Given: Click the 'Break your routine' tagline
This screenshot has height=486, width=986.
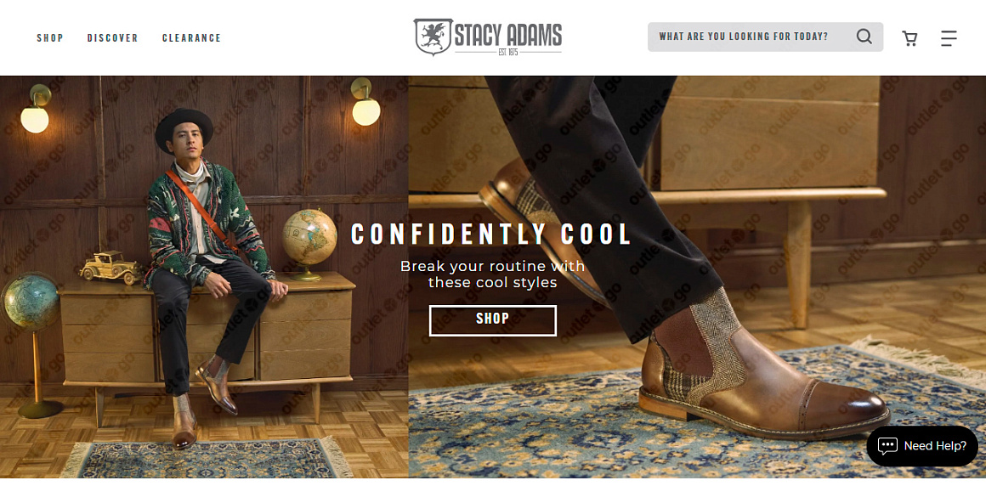Looking at the screenshot, I should tap(492, 274).
